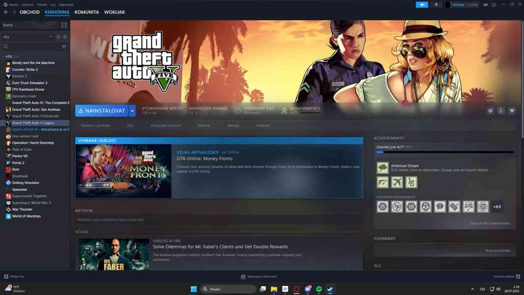Open Domů library home
This screenshot has width=524, height=295.
pyautogui.click(x=29, y=25)
